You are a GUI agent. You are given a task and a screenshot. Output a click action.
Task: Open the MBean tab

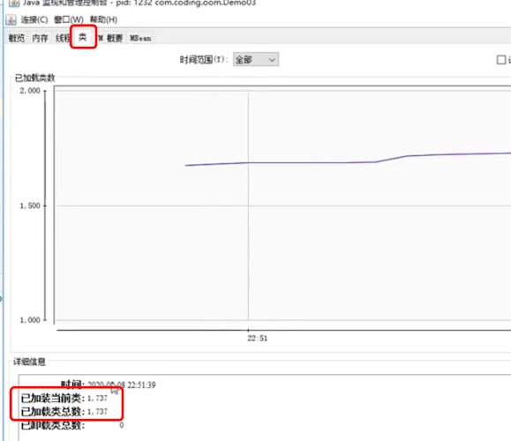(x=140, y=38)
